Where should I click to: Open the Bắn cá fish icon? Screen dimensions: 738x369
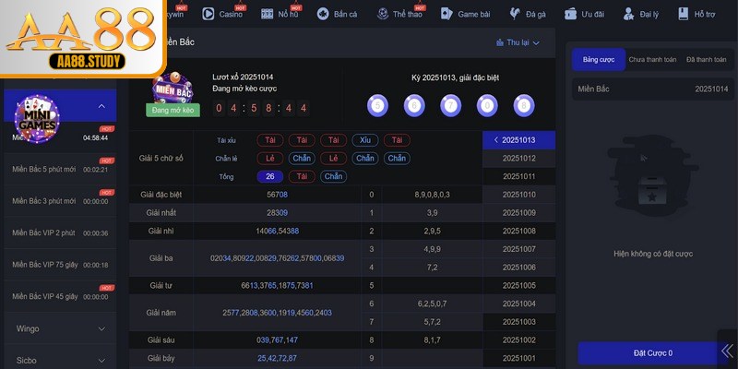coord(322,14)
